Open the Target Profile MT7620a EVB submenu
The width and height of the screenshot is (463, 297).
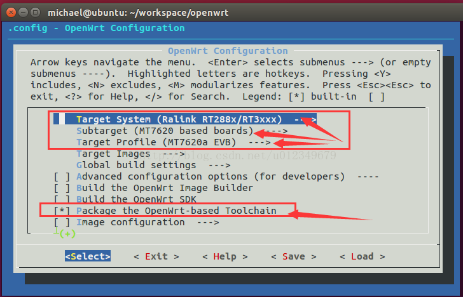(174, 142)
